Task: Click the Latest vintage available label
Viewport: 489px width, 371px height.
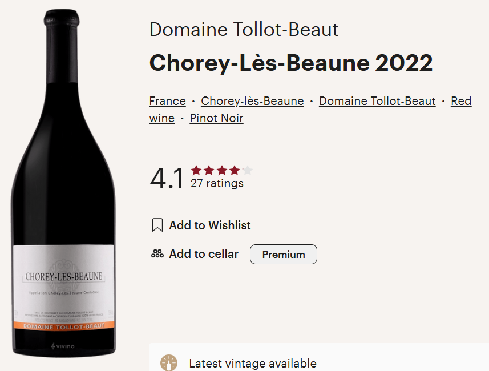Action: pyautogui.click(x=252, y=363)
